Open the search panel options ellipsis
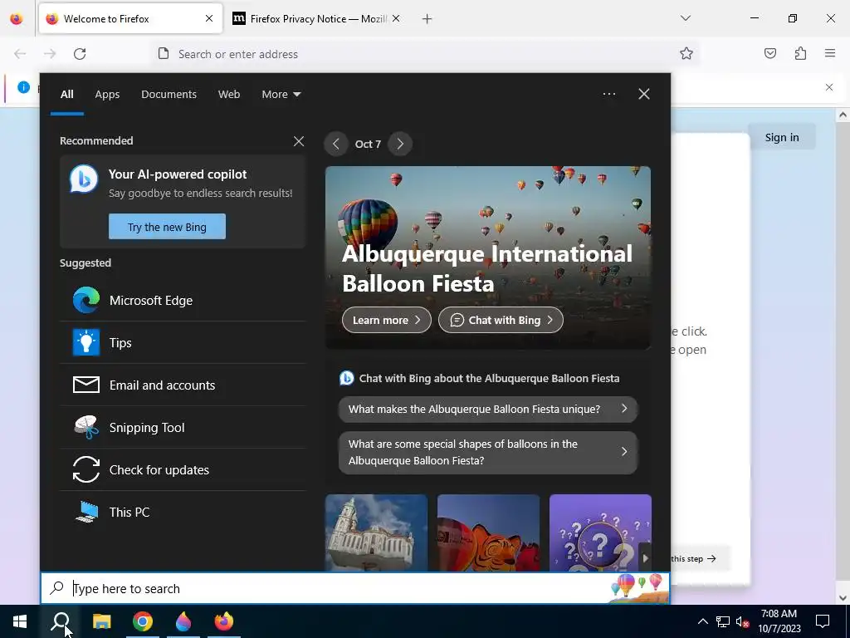The width and height of the screenshot is (850, 638). point(609,94)
